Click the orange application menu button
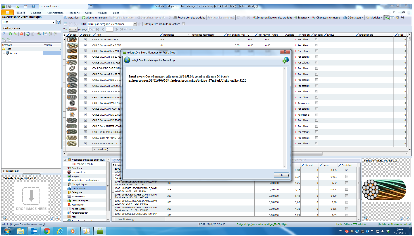Viewport: 414px width, 236px height. click(x=7, y=13)
